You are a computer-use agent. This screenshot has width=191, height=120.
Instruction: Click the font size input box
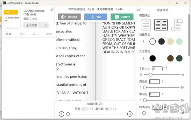coord(157,69)
